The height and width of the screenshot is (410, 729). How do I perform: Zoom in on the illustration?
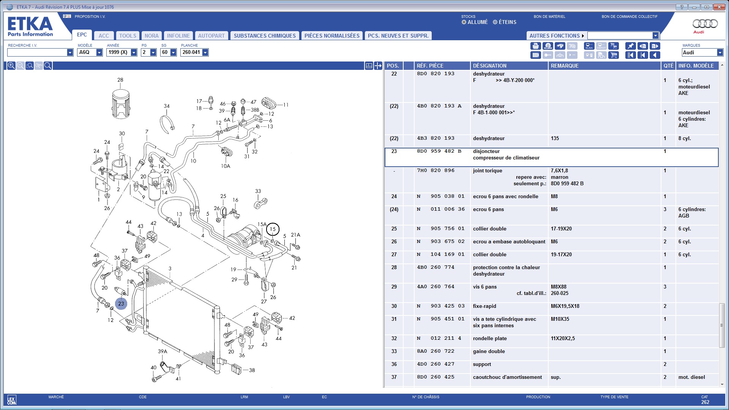11,66
